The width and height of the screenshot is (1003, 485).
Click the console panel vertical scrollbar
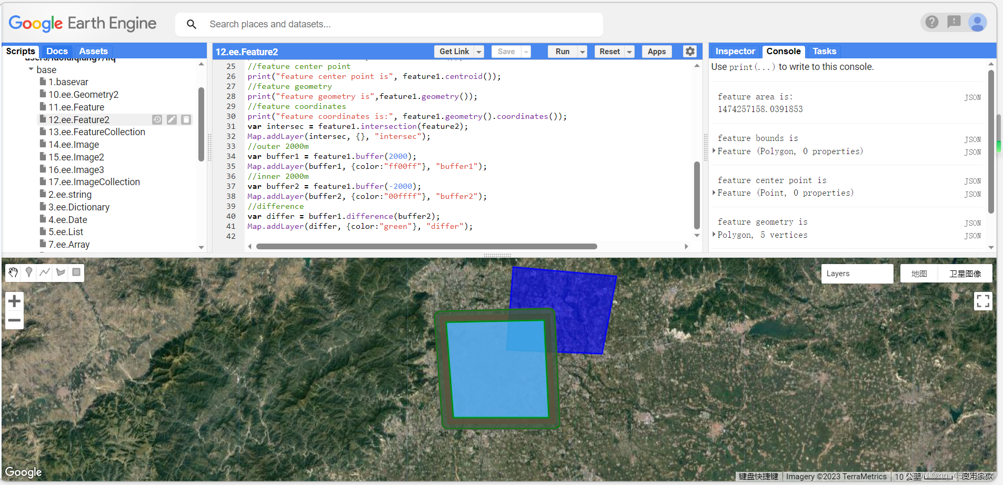[x=991, y=142]
